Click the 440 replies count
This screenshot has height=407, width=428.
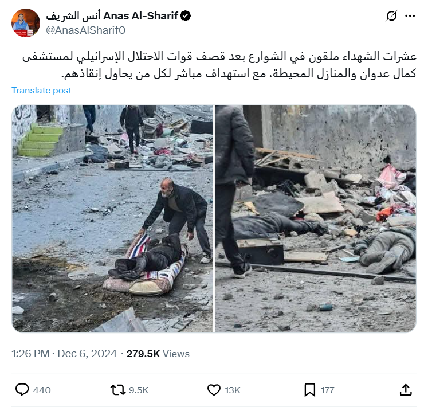[x=42, y=390]
